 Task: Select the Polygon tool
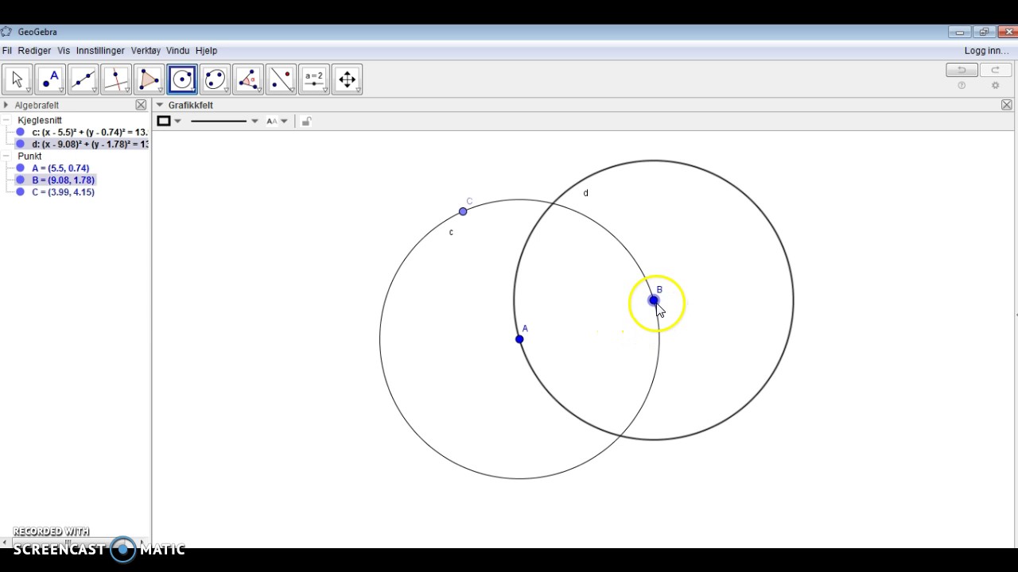(x=149, y=79)
